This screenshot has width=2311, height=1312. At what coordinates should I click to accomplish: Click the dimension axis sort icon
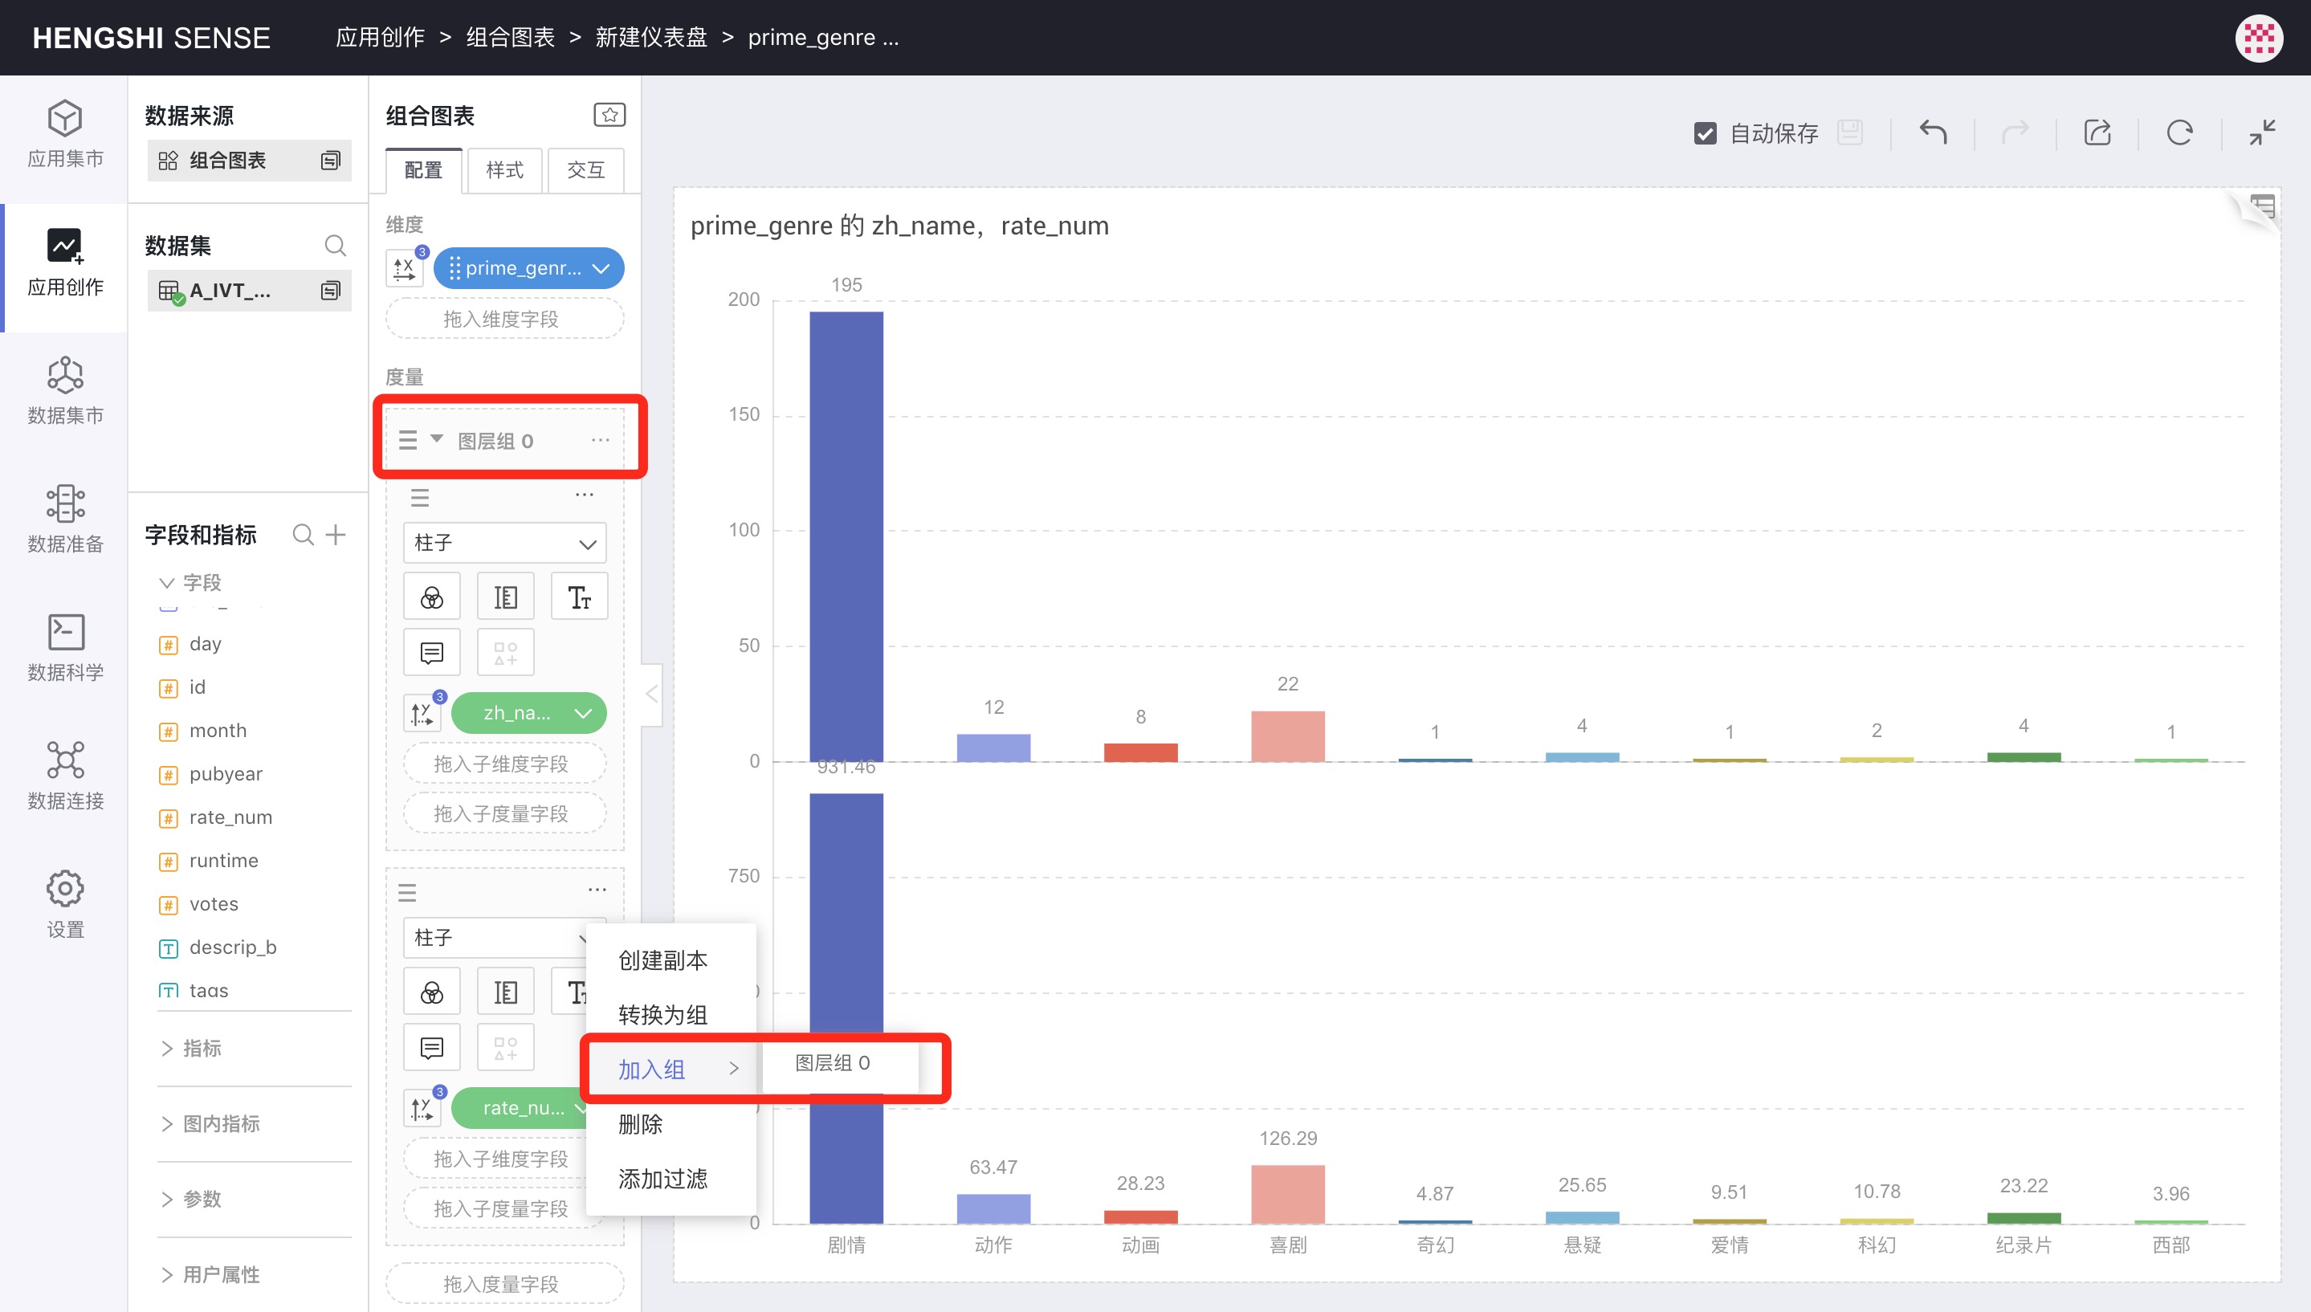pyautogui.click(x=405, y=267)
